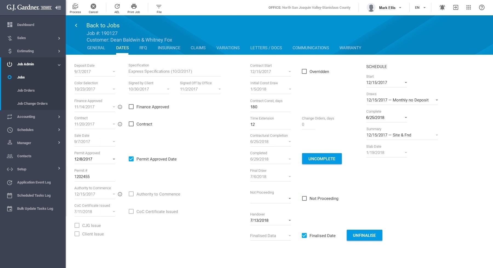
Task: Uncheck the Permit Approved Date checkbox
Action: 131,159
